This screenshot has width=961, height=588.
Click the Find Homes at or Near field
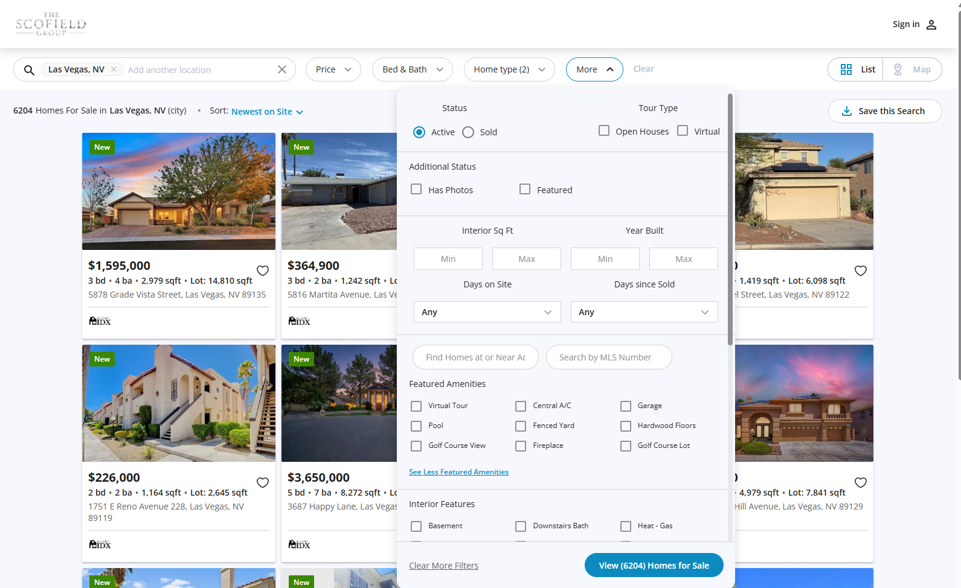(476, 357)
